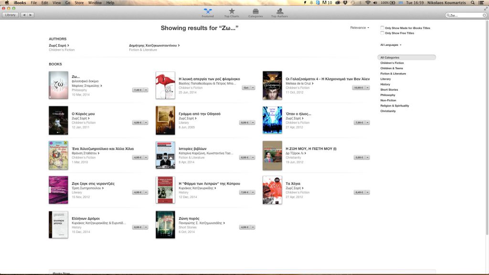The image size is (489, 275).
Task: Open Ένα Χιλιοζωηρούλικο και Άλλα Χίλια title
Action: tap(103, 149)
